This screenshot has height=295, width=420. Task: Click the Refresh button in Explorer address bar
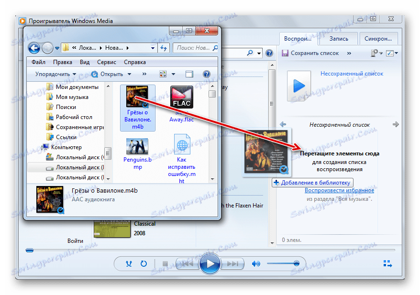click(x=164, y=48)
